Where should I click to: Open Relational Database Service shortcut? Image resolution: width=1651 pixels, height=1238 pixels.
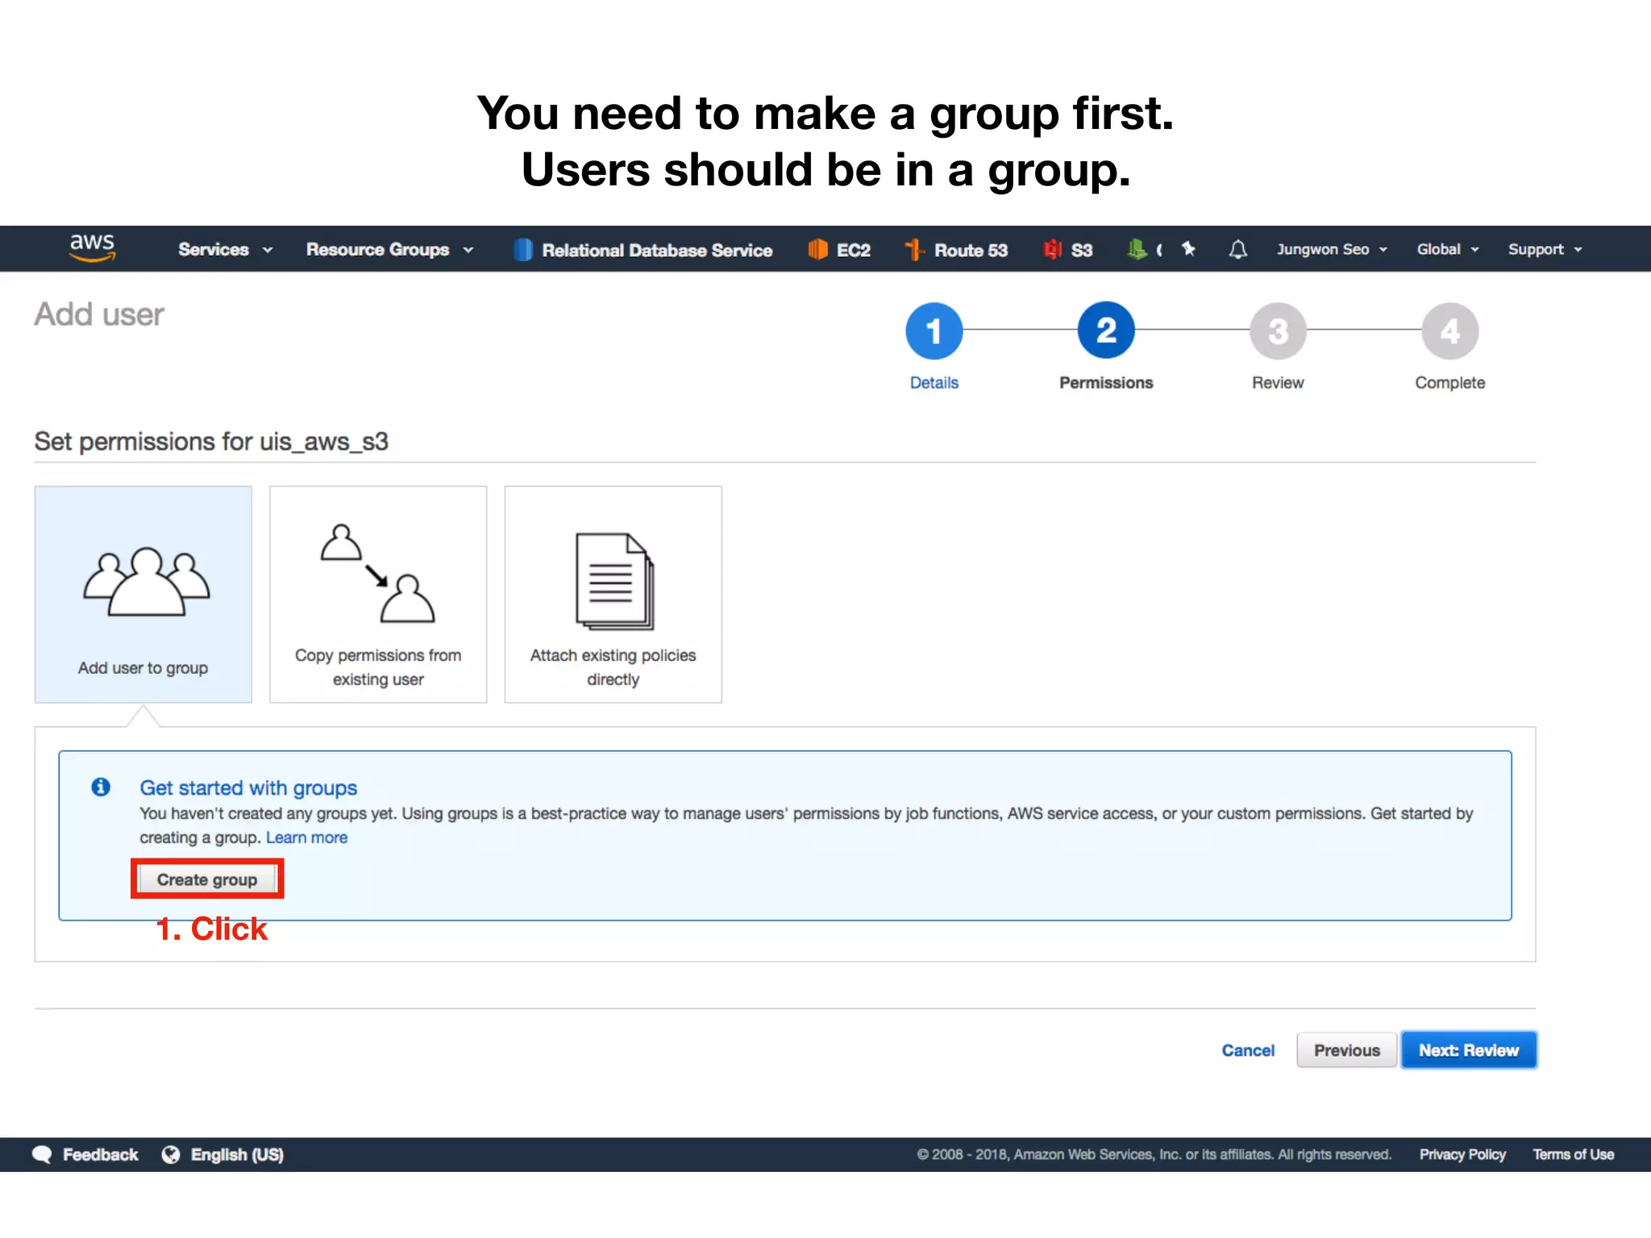[x=643, y=250]
